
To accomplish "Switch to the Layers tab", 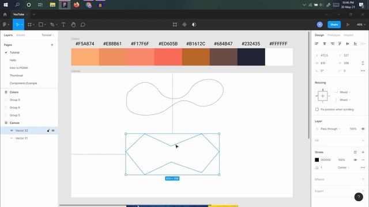I will click(x=8, y=35).
